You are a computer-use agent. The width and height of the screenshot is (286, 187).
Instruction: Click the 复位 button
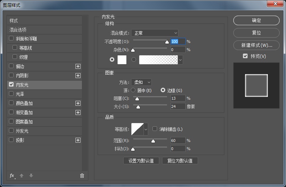click(x=256, y=33)
